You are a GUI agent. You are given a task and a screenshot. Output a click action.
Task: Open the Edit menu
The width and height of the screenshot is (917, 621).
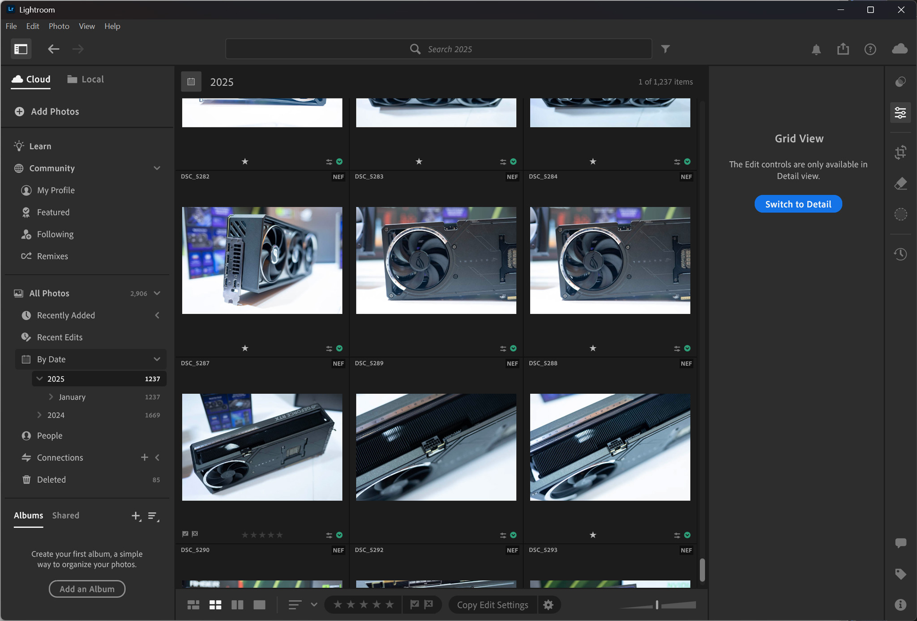33,26
